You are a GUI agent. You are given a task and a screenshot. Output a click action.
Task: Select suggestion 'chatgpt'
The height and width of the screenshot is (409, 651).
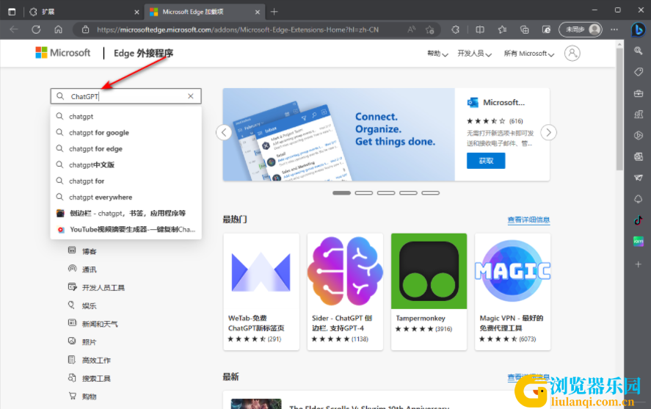click(126, 116)
